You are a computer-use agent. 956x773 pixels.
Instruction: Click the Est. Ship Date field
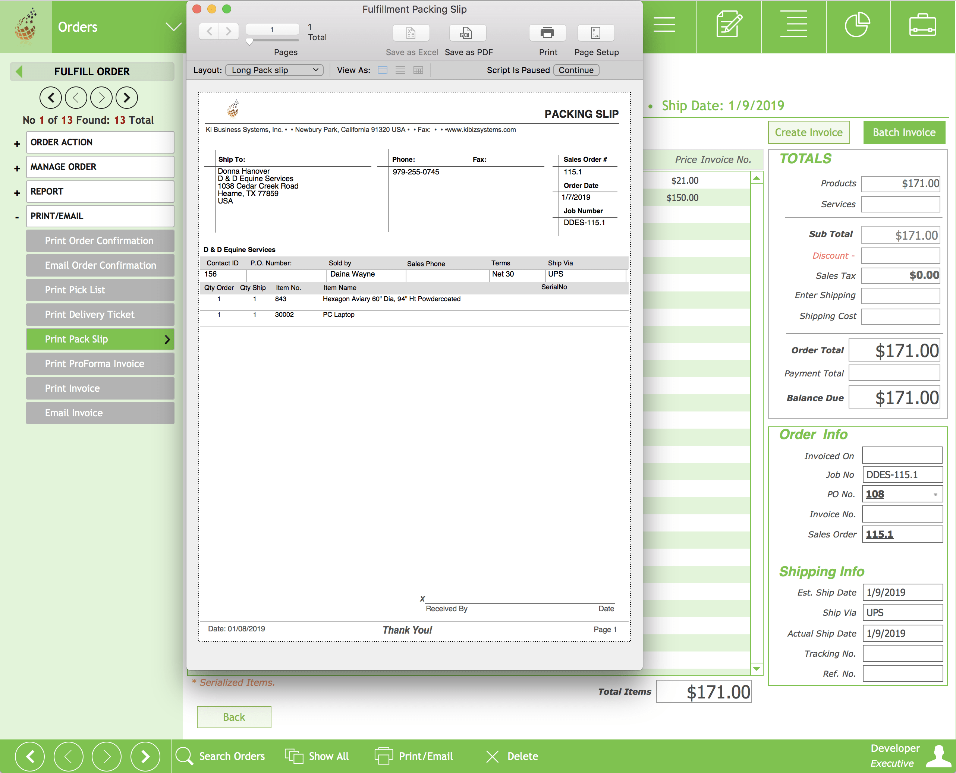click(903, 592)
